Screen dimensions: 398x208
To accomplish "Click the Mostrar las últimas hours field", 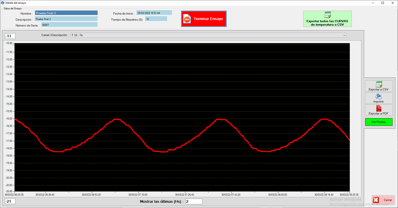I will pos(194,201).
